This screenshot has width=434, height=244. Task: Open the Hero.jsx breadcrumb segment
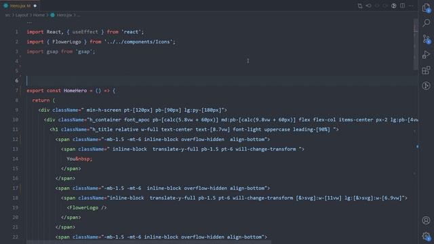click(x=64, y=15)
